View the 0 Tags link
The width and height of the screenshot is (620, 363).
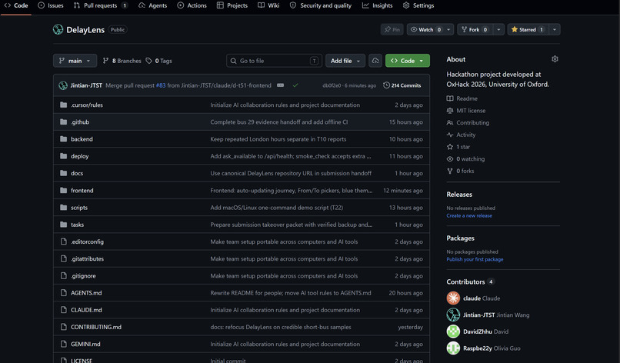coord(158,61)
